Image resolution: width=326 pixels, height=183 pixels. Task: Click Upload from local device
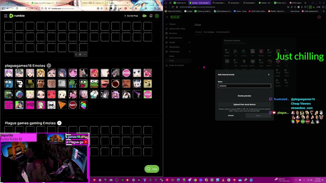point(244,104)
